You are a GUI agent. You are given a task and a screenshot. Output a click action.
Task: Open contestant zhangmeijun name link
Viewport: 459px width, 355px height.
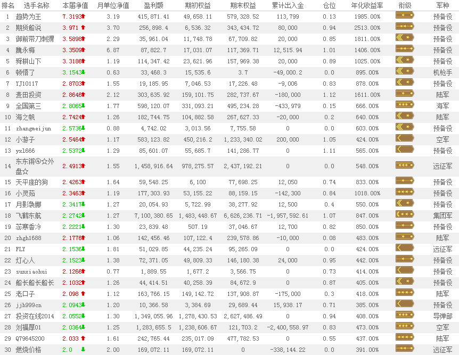tap(34, 128)
